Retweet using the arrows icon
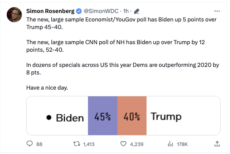 click(77, 144)
